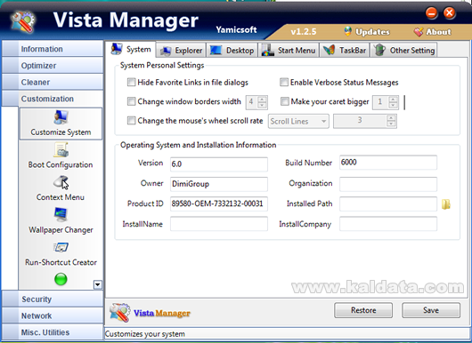Switch to the System tab
The image size is (472, 343).
point(130,49)
